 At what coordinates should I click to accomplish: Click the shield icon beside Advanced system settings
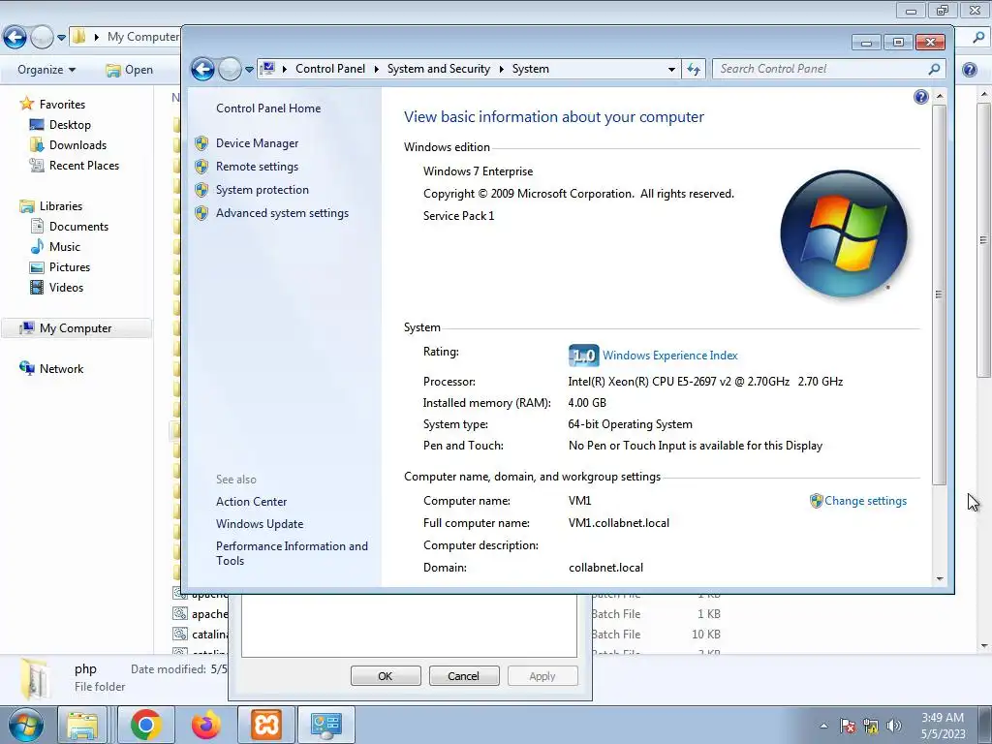[201, 213]
